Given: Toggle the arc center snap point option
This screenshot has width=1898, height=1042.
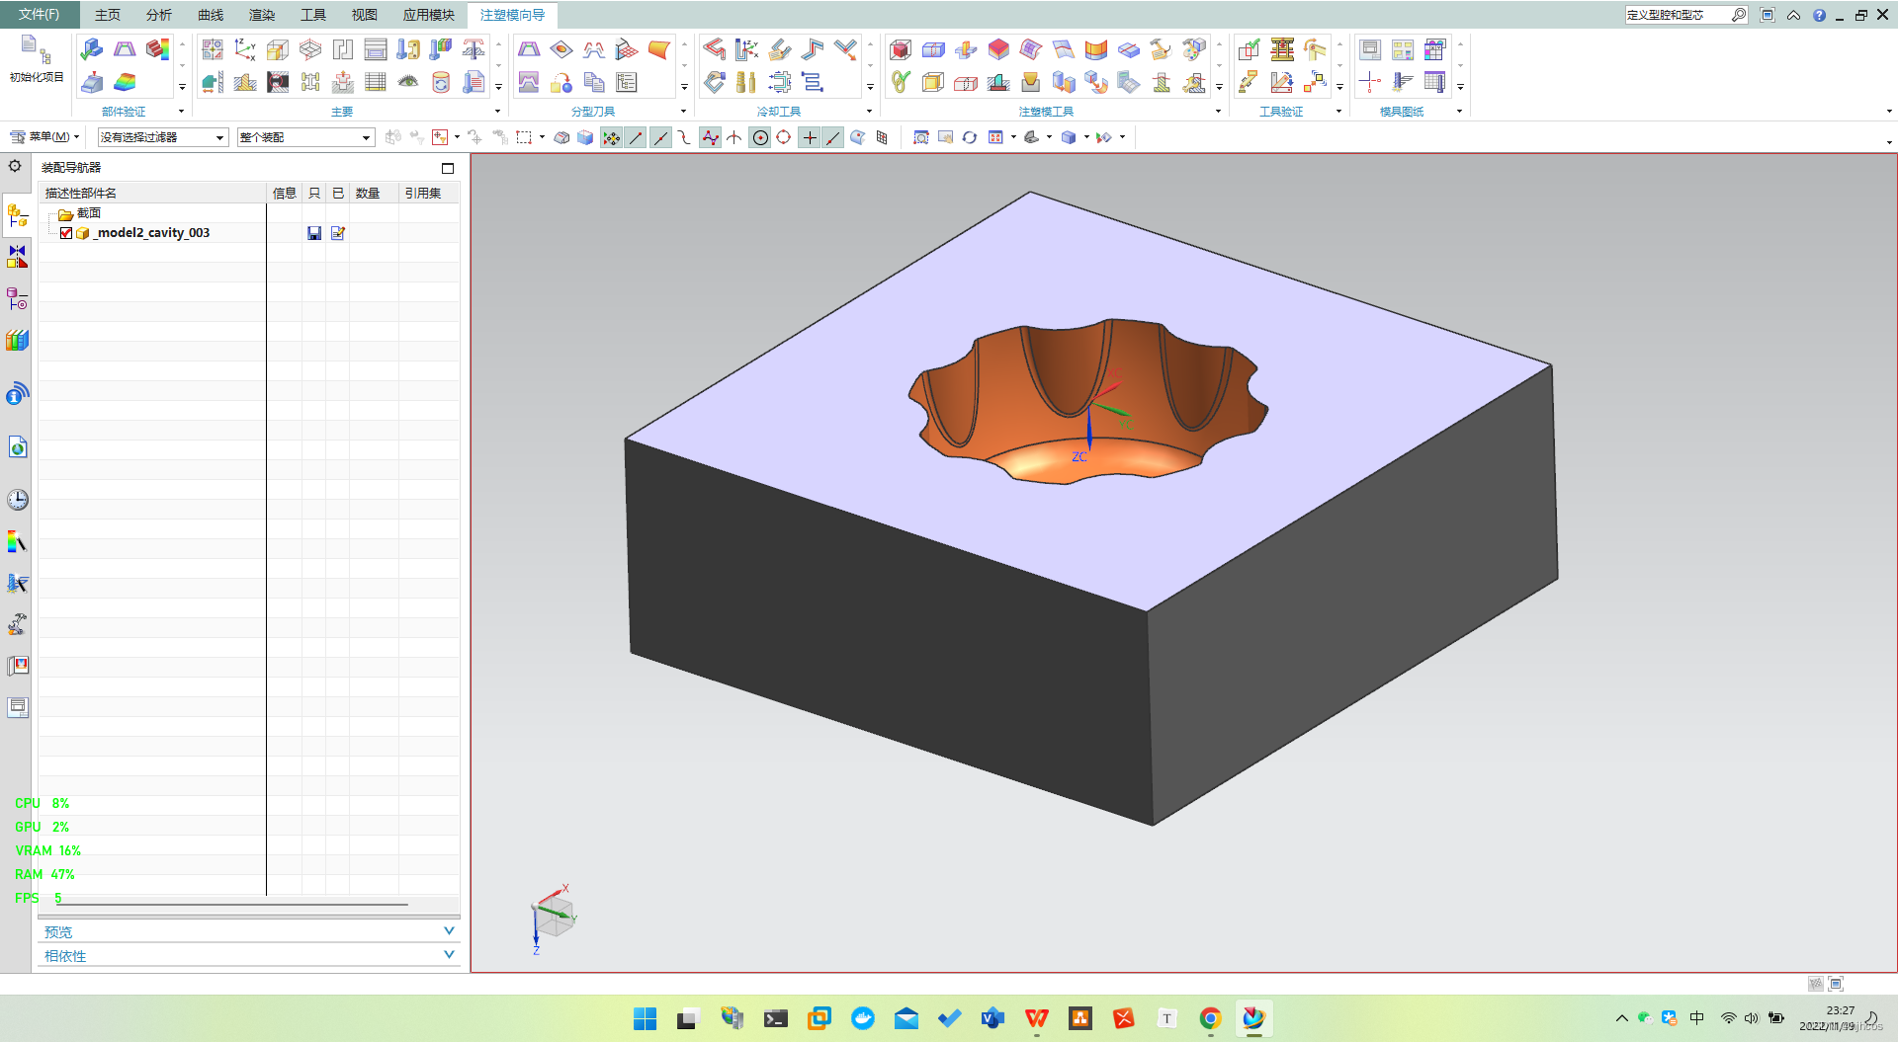Looking at the screenshot, I should click(759, 137).
